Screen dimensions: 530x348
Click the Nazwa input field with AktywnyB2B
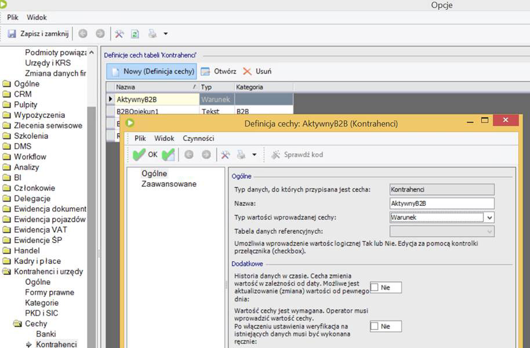pos(442,204)
